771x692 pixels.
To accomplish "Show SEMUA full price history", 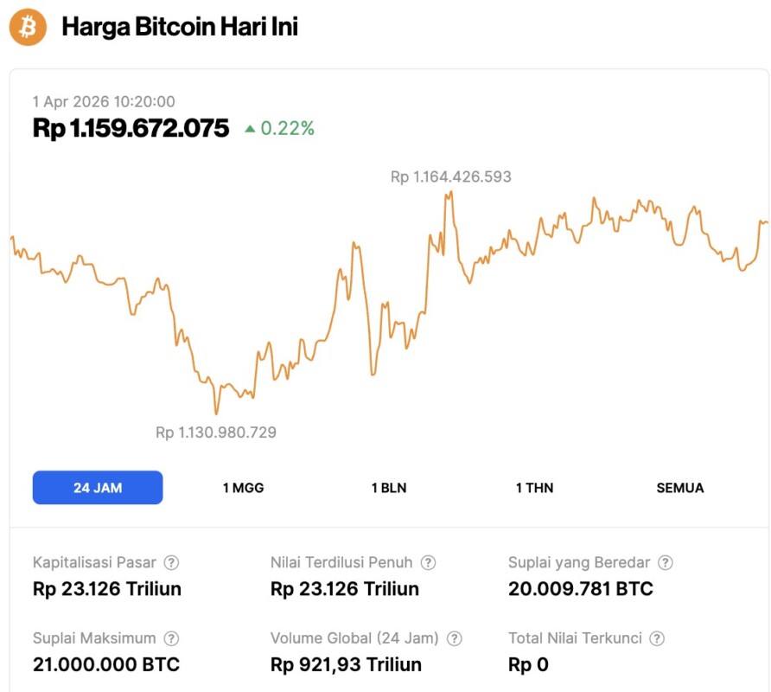I will click(680, 488).
